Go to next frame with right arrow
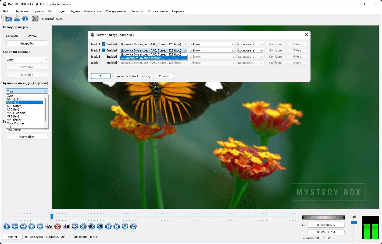 click(23, 227)
